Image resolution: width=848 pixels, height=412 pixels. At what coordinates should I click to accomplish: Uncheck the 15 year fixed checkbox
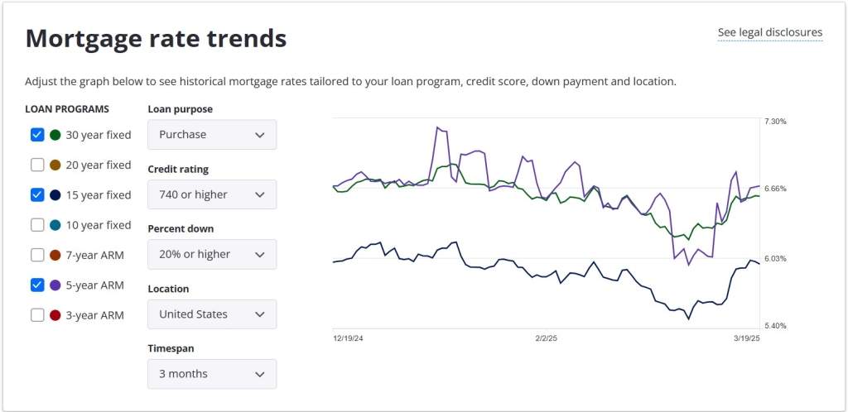[37, 195]
